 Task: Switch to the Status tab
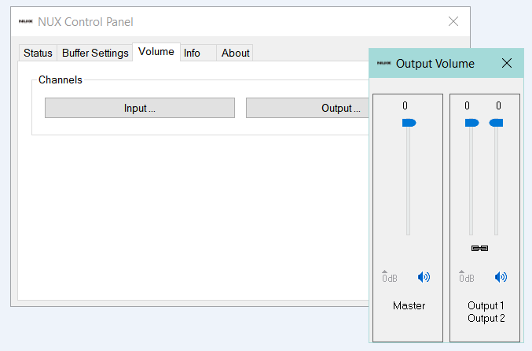click(38, 53)
